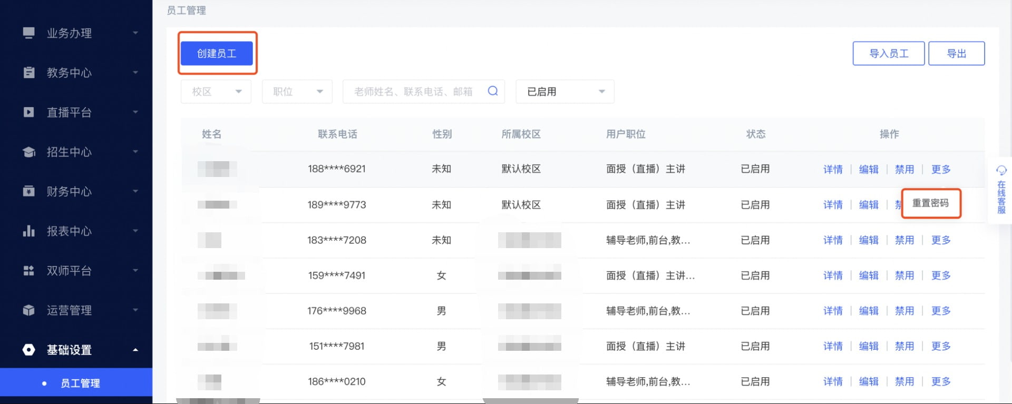Open the 校区 dropdown filter
Viewport: 1012px width, 404px height.
coord(216,92)
